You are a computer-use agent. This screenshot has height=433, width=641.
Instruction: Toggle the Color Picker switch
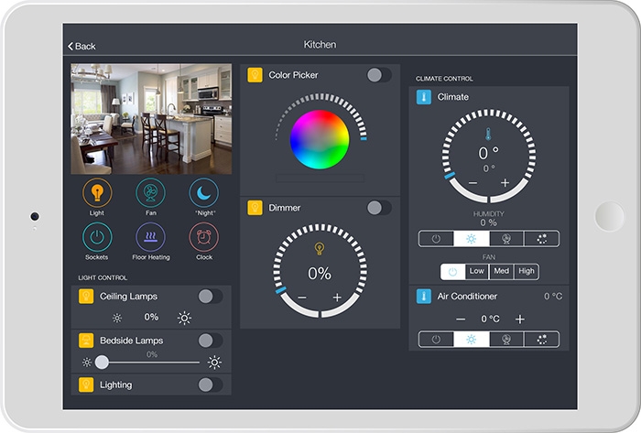point(379,75)
